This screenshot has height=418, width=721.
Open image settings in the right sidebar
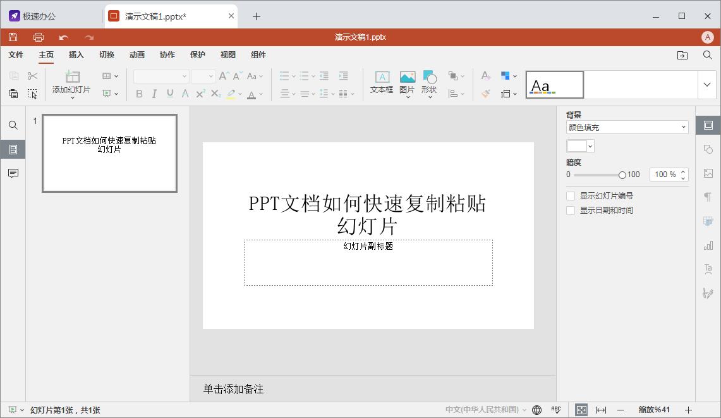pos(708,173)
